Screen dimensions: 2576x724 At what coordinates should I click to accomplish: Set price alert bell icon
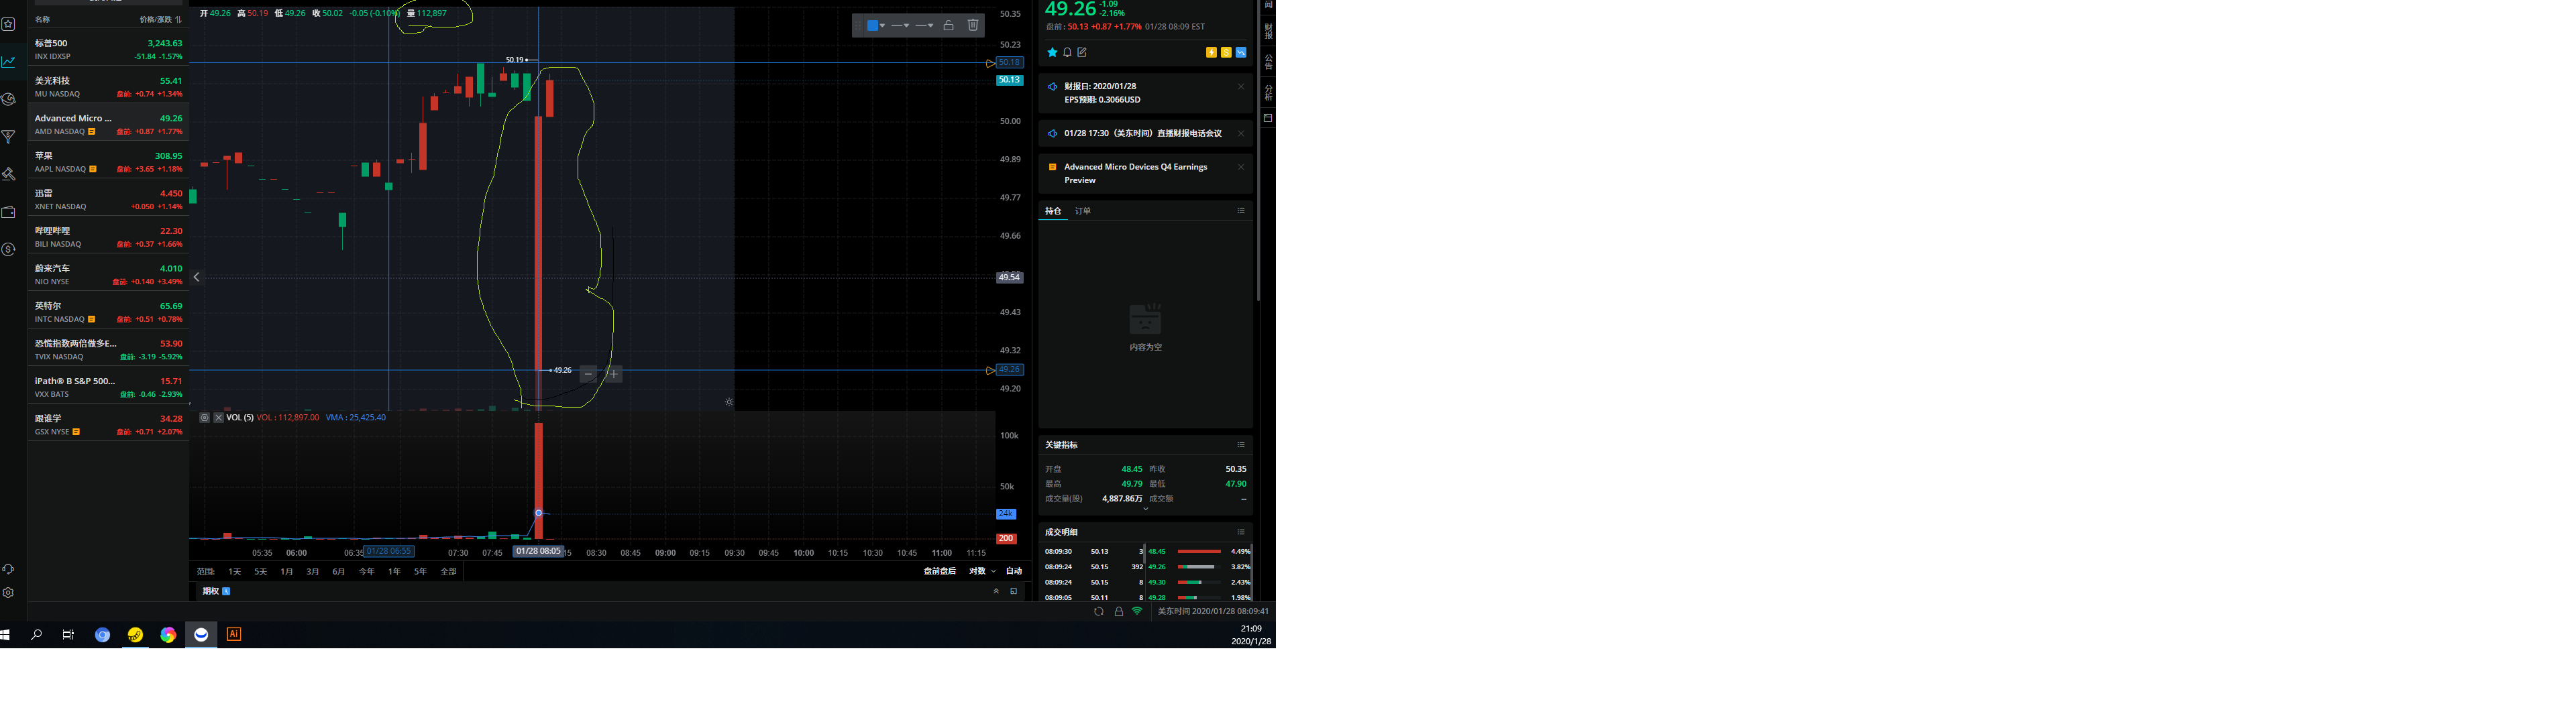1067,52
